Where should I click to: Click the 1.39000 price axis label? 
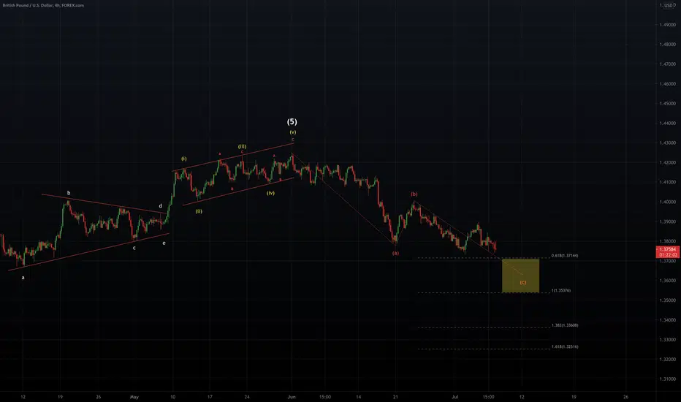pyautogui.click(x=668, y=221)
